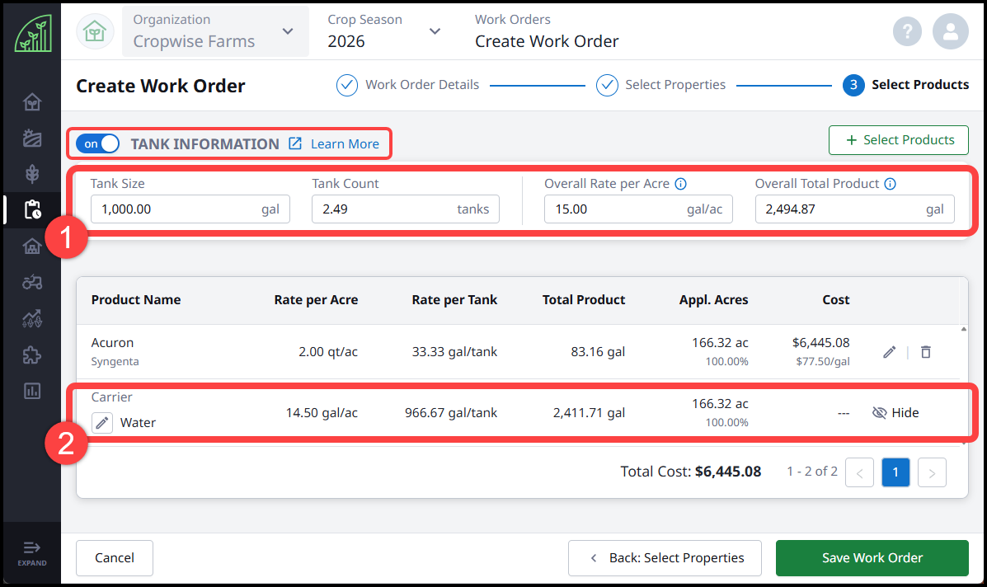Image resolution: width=987 pixels, height=587 pixels.
Task: Open the Cropwise logo home icon
Action: point(33,33)
